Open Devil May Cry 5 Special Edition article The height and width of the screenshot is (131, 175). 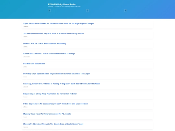pos(57,74)
